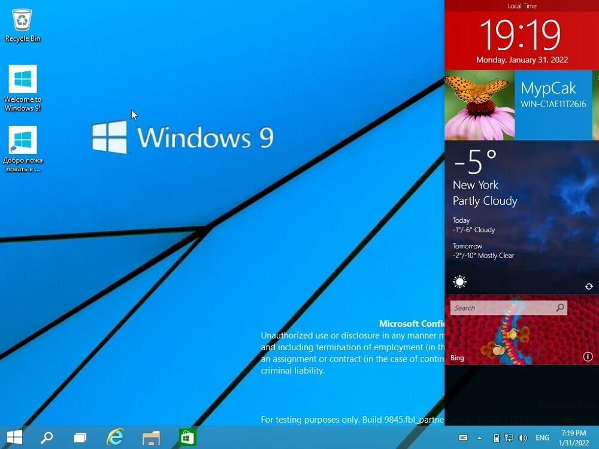Select the New York weather location text
Viewport: 599px width, 449px height.
point(476,185)
